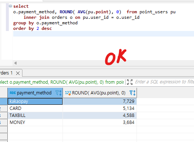Select the 3,684 value cell
This screenshot has width=194, height=142.
(x=100, y=122)
